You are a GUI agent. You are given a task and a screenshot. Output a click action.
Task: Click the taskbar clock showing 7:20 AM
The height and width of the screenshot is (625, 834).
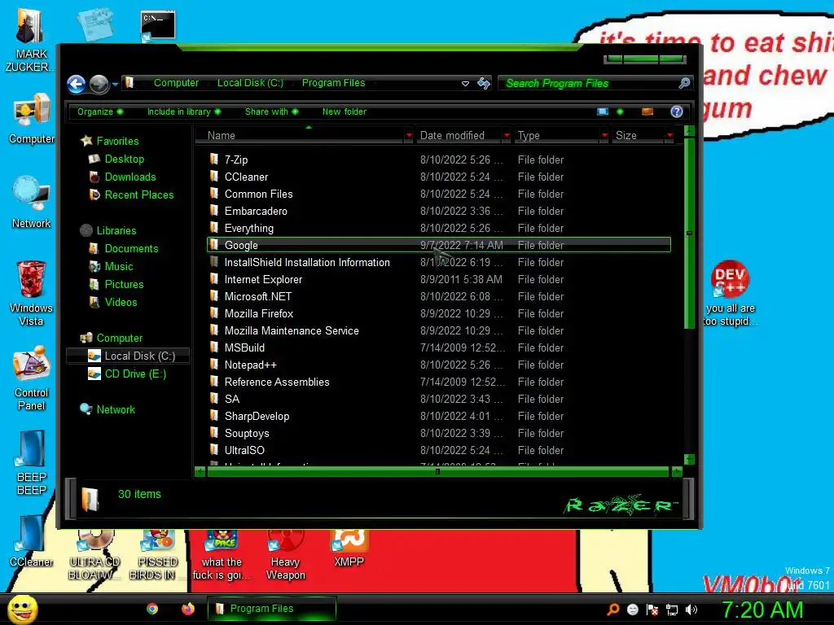click(x=762, y=610)
